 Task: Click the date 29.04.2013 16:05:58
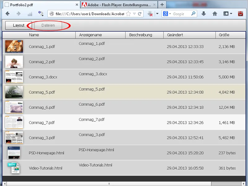[x=185, y=168]
